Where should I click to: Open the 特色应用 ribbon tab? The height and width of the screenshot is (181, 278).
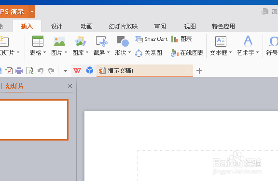pyautogui.click(x=223, y=26)
